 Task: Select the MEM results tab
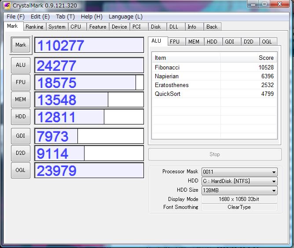(x=194, y=42)
